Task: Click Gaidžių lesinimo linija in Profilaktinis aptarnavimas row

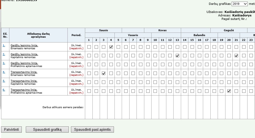Action: [x=24, y=63]
